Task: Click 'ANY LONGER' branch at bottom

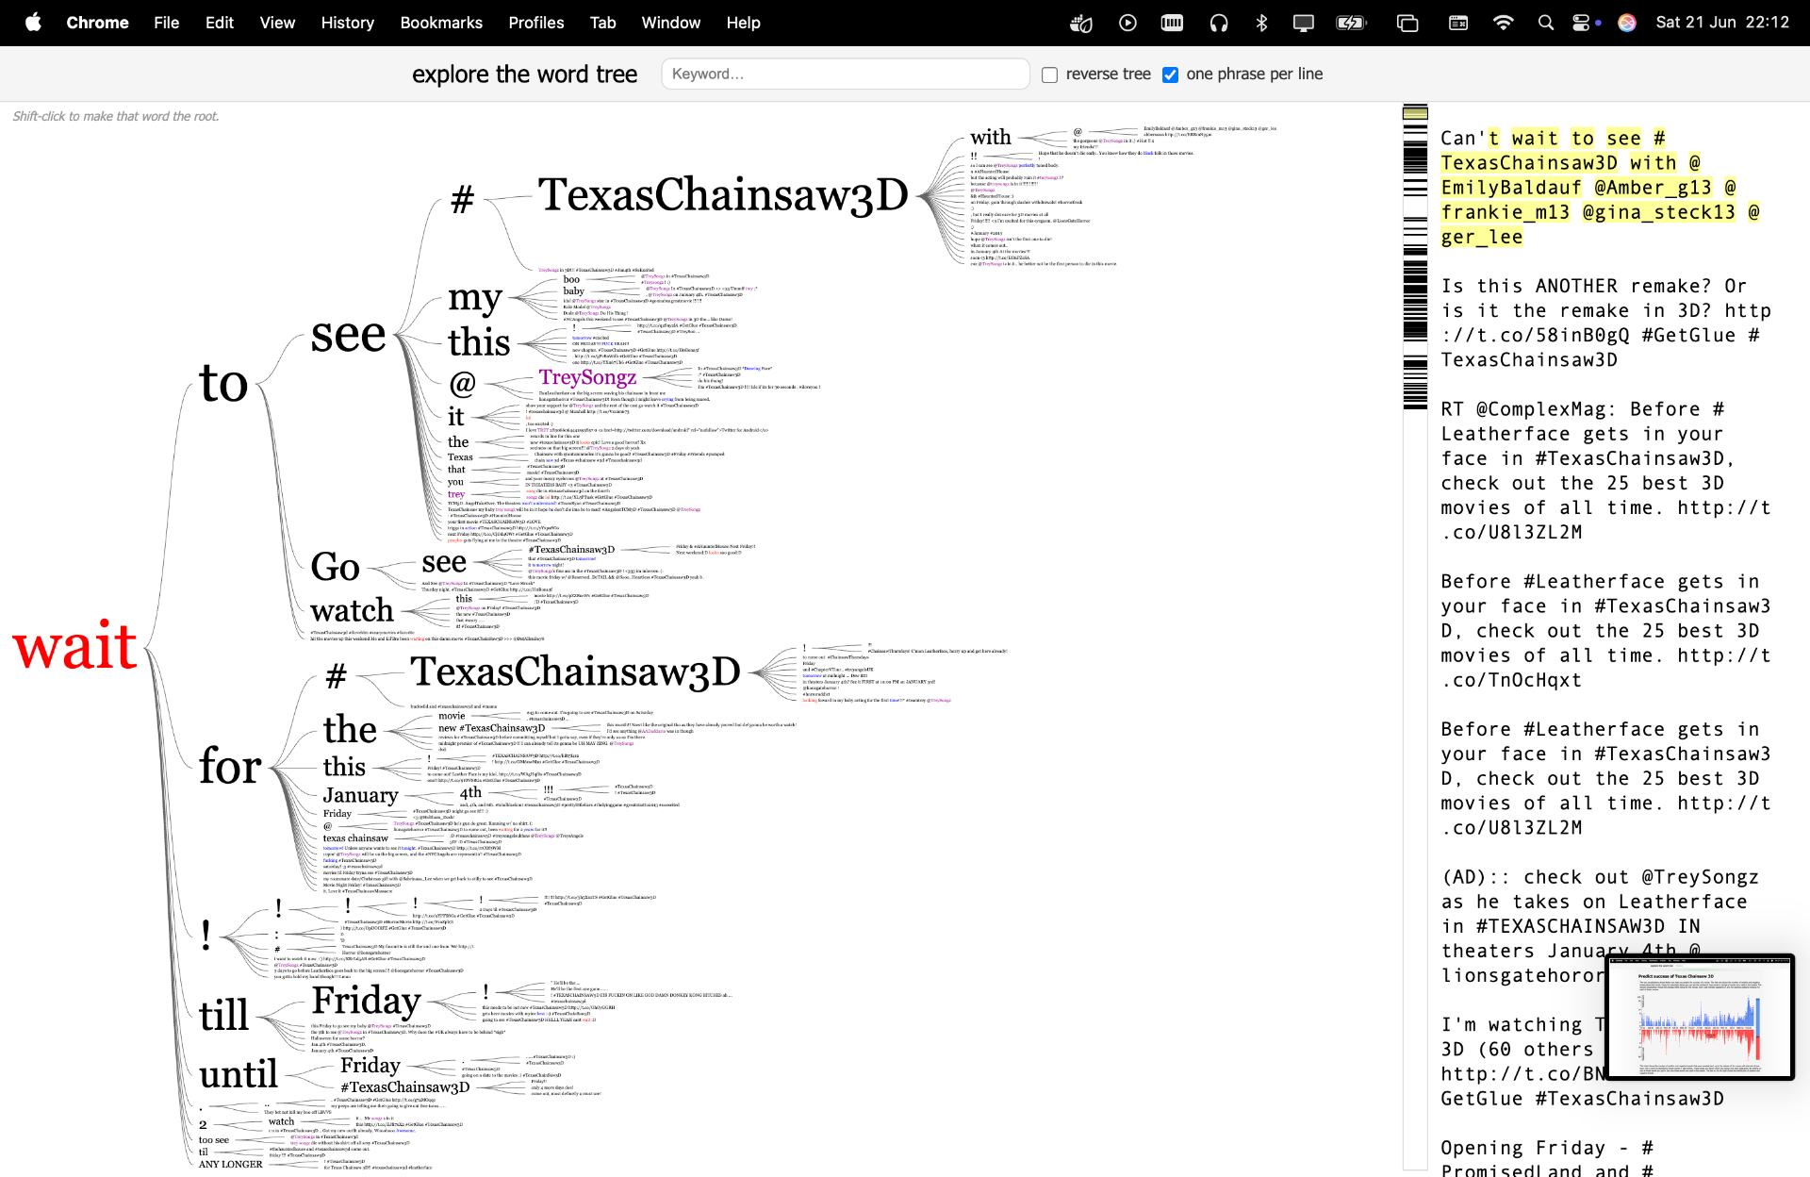Action: click(x=231, y=1165)
